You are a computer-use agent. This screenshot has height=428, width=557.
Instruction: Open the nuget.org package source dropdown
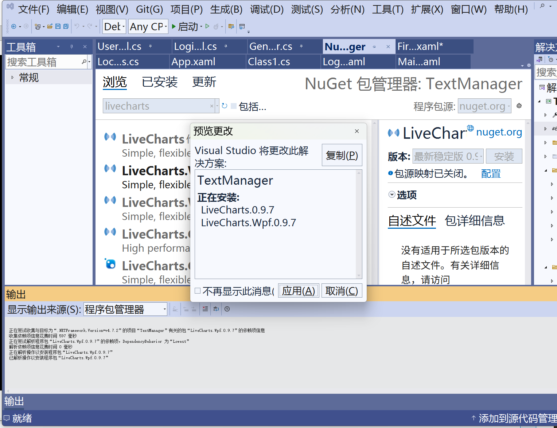[x=484, y=106]
